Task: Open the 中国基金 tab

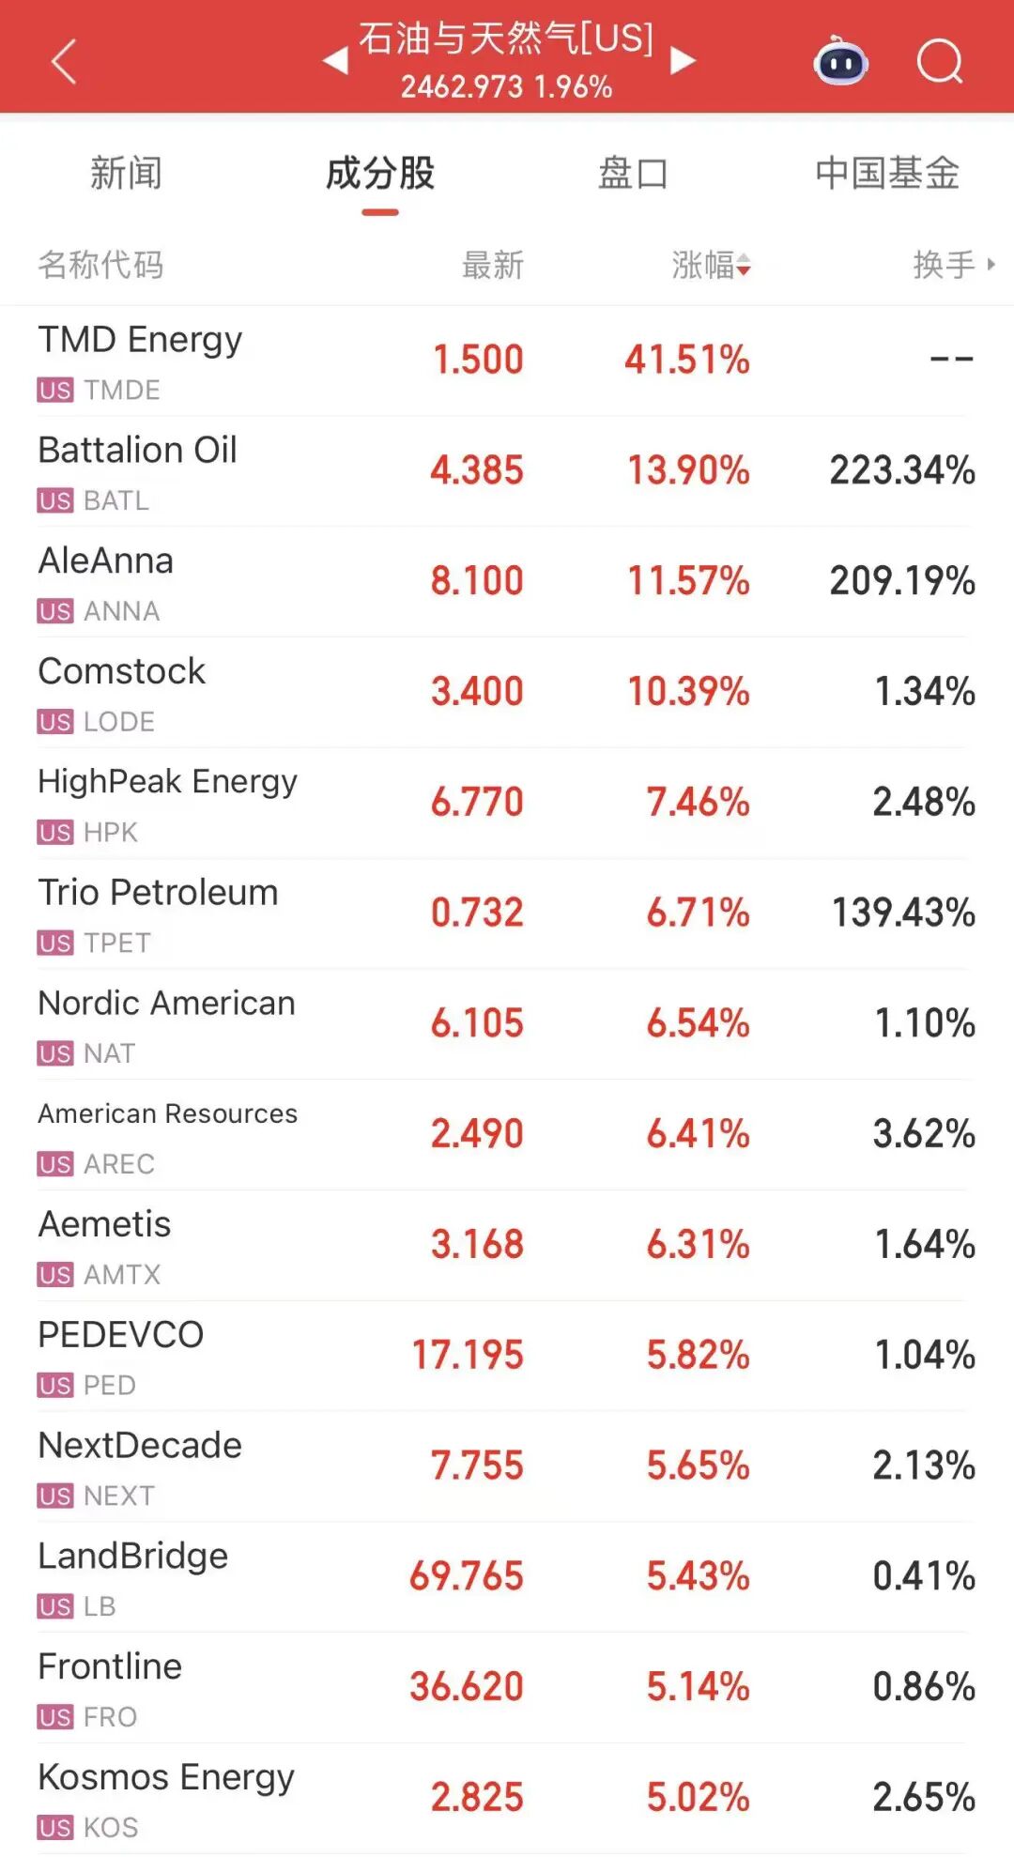Action: 886,175
